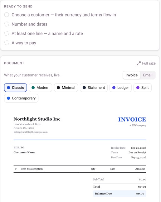161x202 pixels.
Task: Click 'Choose a customer' checklist text
Action: coord(64,15)
